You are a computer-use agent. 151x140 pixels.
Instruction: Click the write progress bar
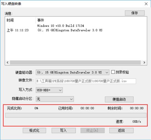pyautogui.click(x=76, y=115)
